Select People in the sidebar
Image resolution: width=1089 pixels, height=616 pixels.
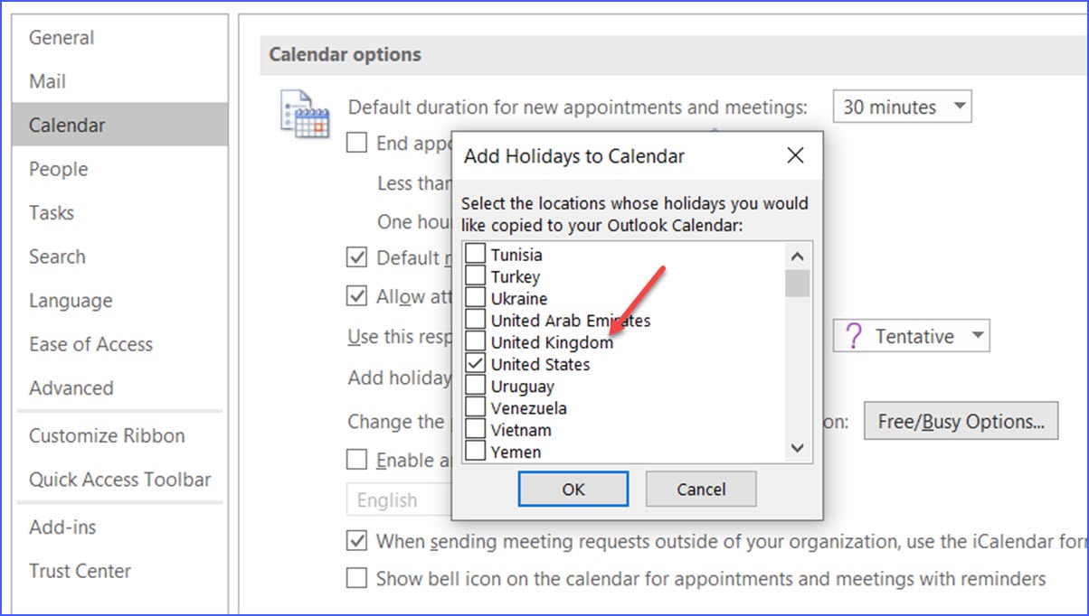tap(58, 169)
